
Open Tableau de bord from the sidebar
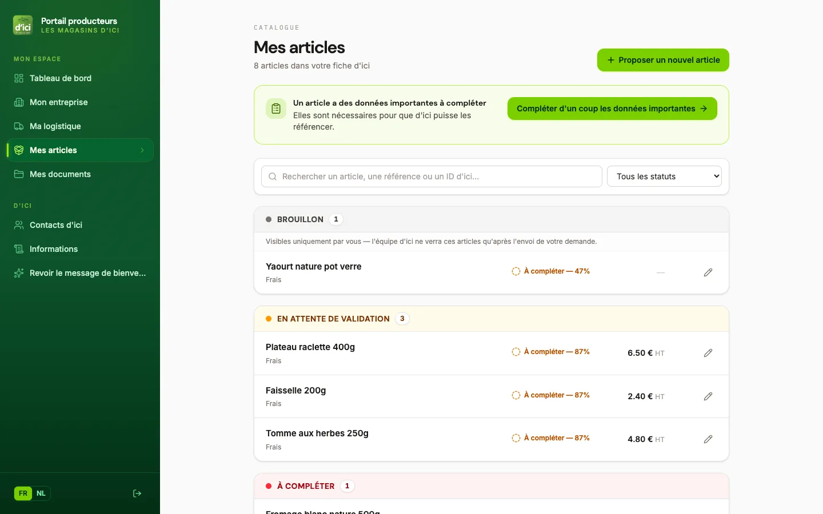pyautogui.click(x=80, y=78)
